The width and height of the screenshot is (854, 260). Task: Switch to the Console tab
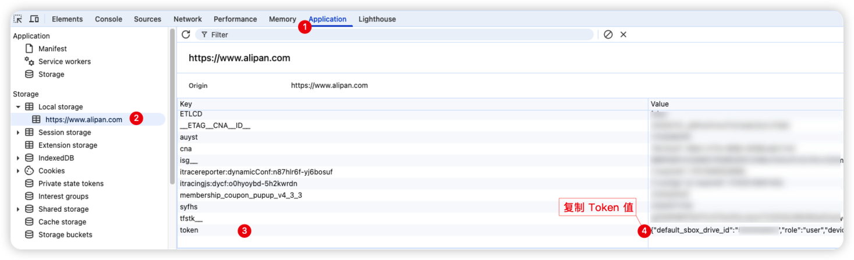click(x=108, y=19)
